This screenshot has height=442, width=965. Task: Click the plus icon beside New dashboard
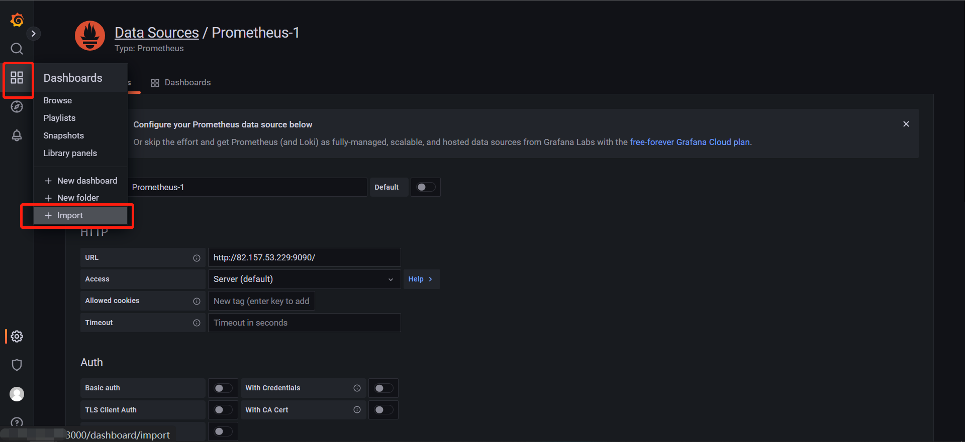[48, 181]
